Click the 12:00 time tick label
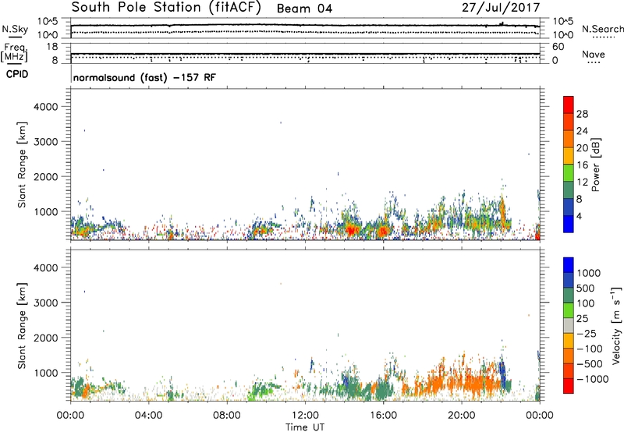 click(305, 416)
